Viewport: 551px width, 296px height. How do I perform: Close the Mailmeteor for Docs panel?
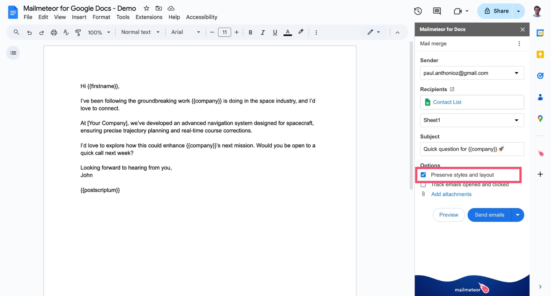pos(522,29)
